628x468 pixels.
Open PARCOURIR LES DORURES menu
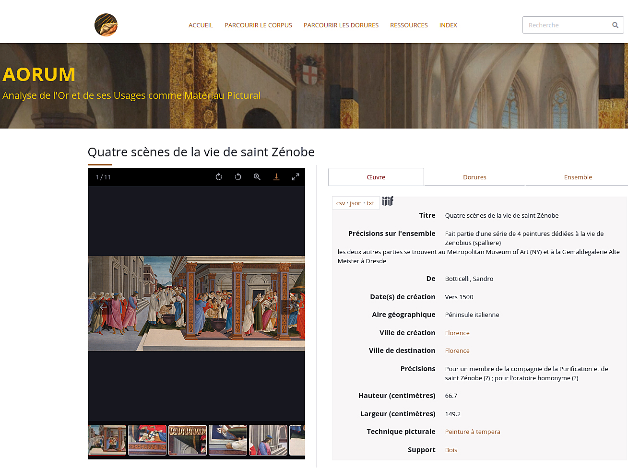click(x=341, y=25)
